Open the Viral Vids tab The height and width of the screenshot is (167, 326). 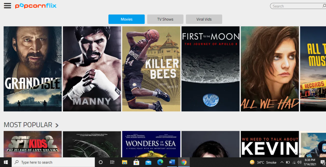coord(204,19)
